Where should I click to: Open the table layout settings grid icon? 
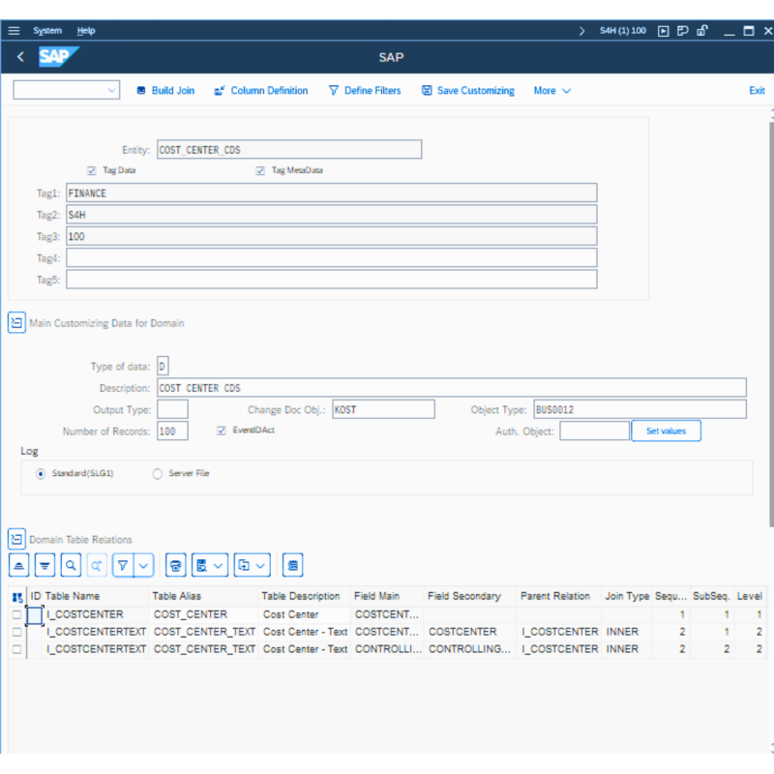pos(292,565)
